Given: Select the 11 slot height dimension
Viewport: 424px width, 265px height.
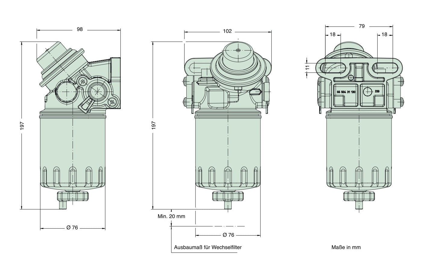Looking at the screenshot, I should pos(307,68).
